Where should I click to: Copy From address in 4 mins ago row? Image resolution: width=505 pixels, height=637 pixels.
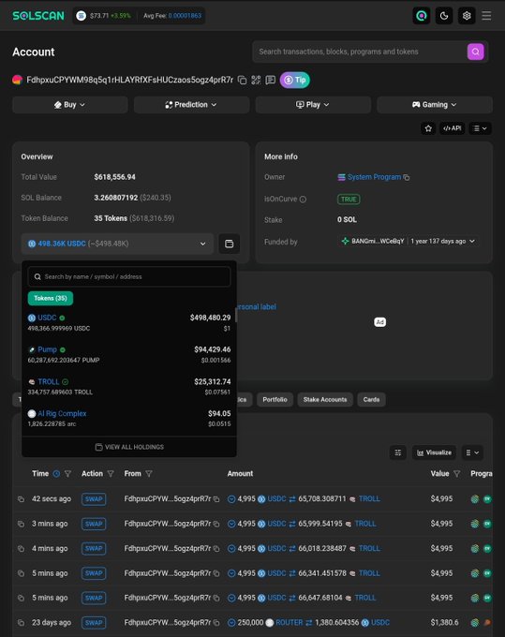[x=216, y=549]
